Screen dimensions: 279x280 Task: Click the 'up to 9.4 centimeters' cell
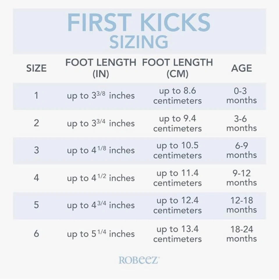[177, 123]
